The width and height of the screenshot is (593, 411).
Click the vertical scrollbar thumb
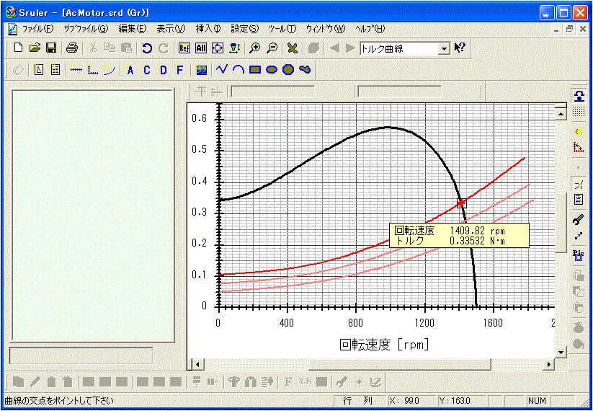tap(561, 223)
